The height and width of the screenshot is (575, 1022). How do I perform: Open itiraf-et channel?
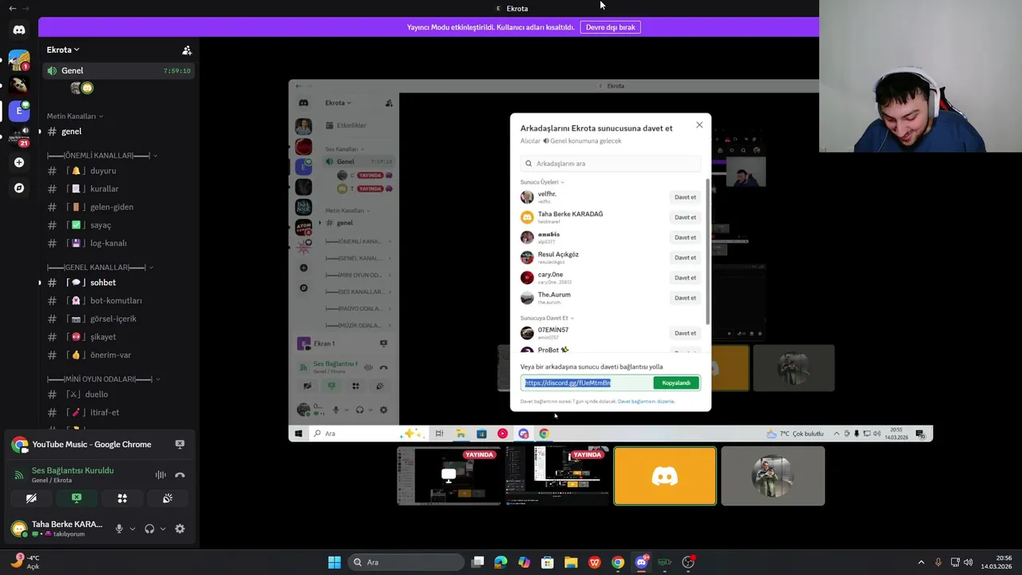[x=119, y=412]
